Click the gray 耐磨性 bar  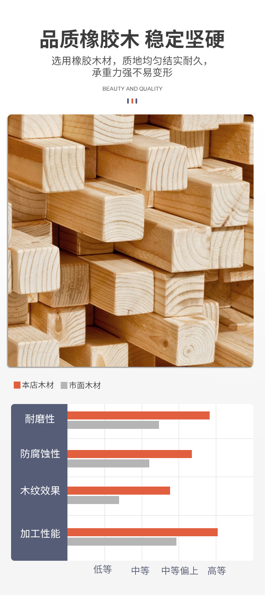(113, 425)
